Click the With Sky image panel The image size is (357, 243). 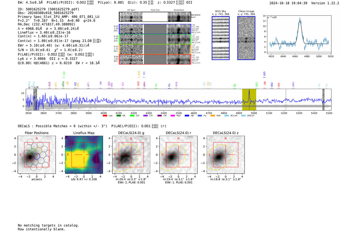coord(221,38)
